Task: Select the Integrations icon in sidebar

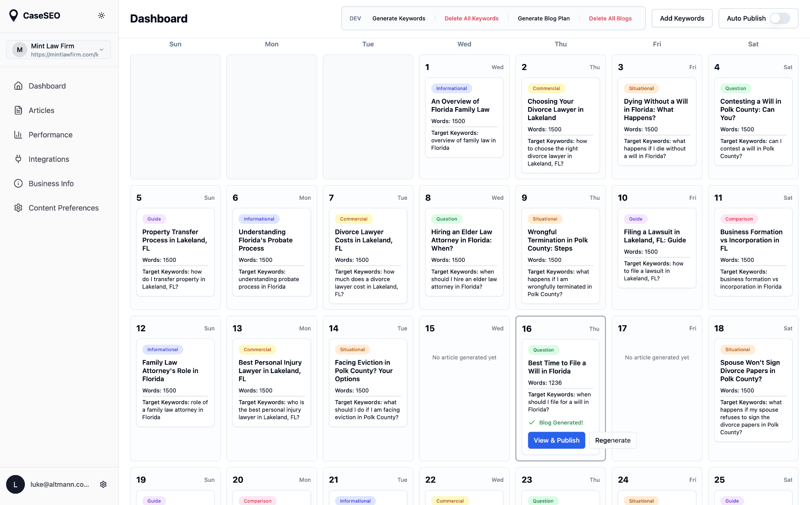Action: click(18, 159)
